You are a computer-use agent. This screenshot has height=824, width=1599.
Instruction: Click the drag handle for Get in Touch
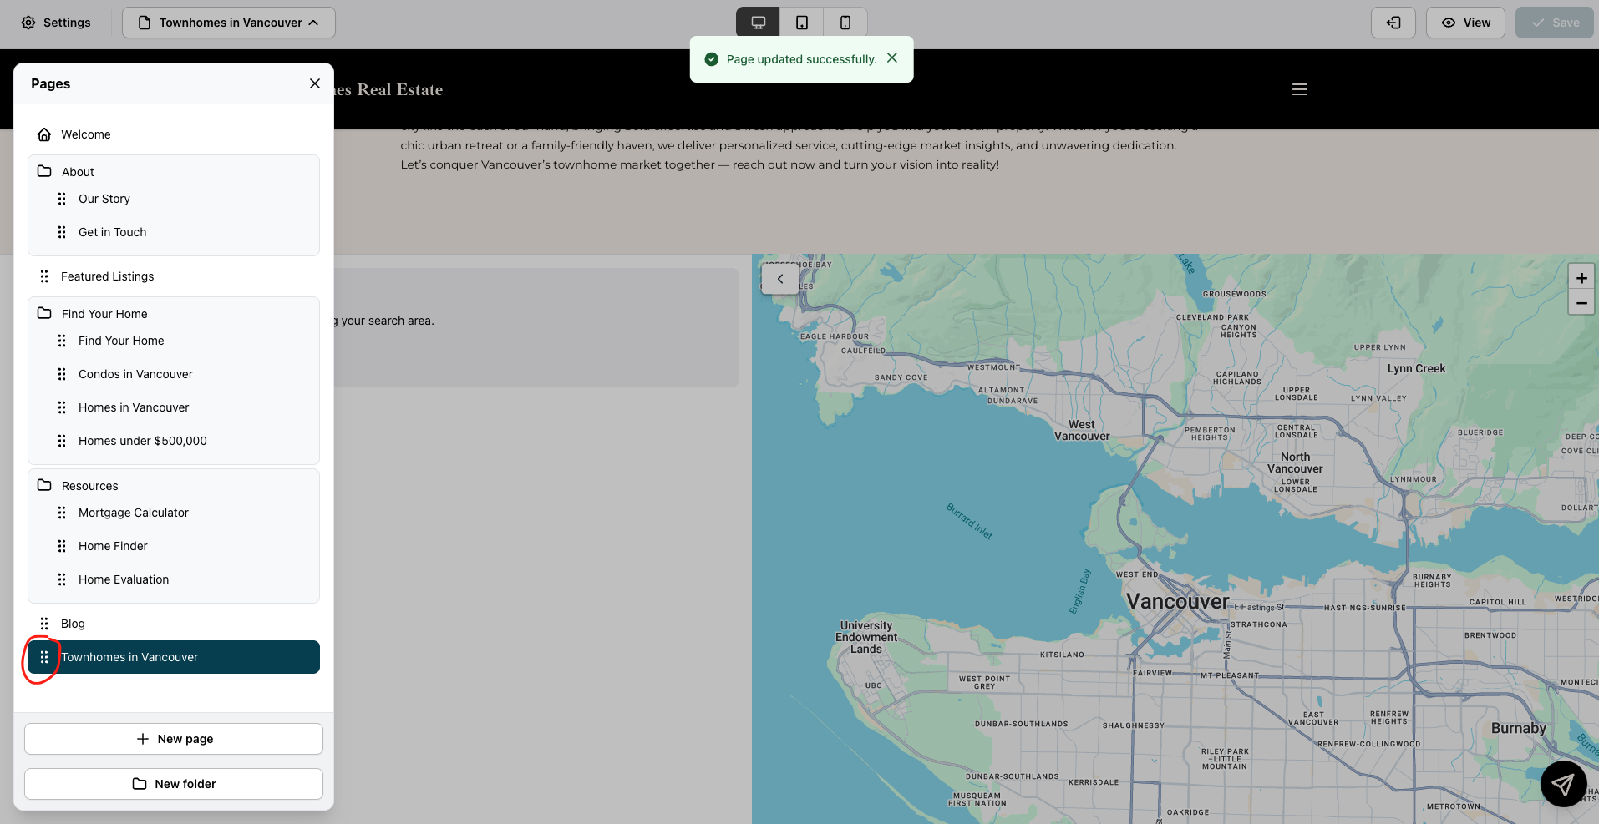[62, 232]
